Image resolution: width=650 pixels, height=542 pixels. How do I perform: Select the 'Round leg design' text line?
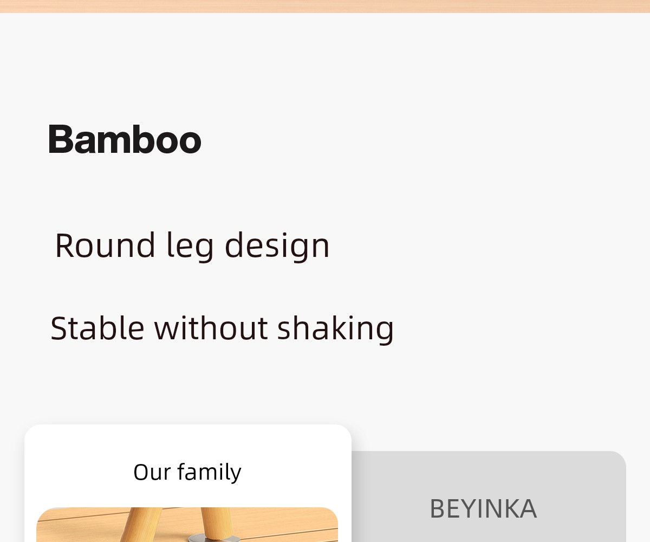[192, 246]
